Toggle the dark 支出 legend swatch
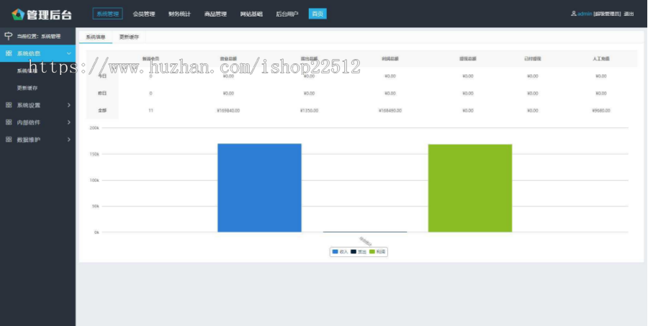The width and height of the screenshot is (648, 326). [x=354, y=252]
